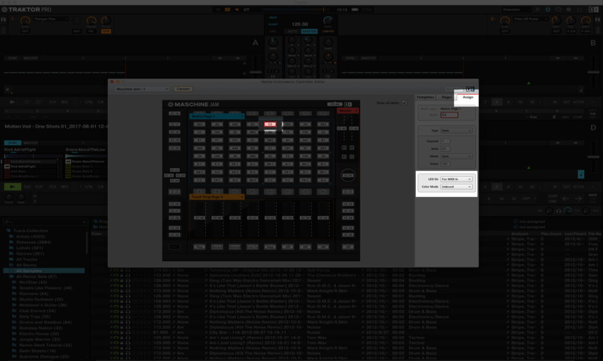Viewport: 603px width, 361px height.
Task: Click the NI logo in Controller Editor header
Action: pyautogui.click(x=470, y=89)
